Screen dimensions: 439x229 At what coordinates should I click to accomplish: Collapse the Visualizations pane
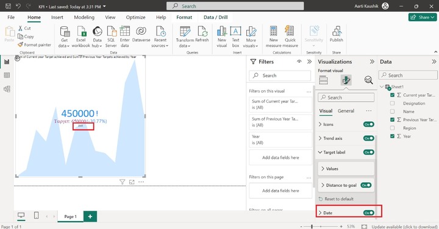pos(372,62)
